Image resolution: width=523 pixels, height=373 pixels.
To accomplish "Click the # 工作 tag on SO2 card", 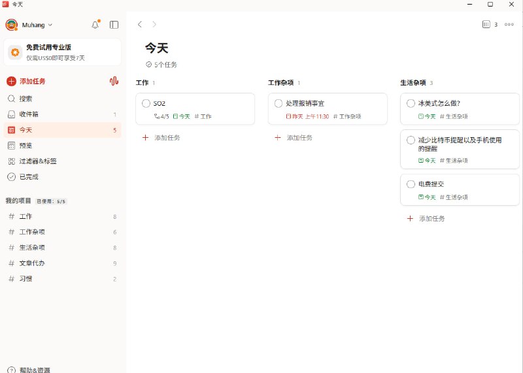I will click(203, 116).
